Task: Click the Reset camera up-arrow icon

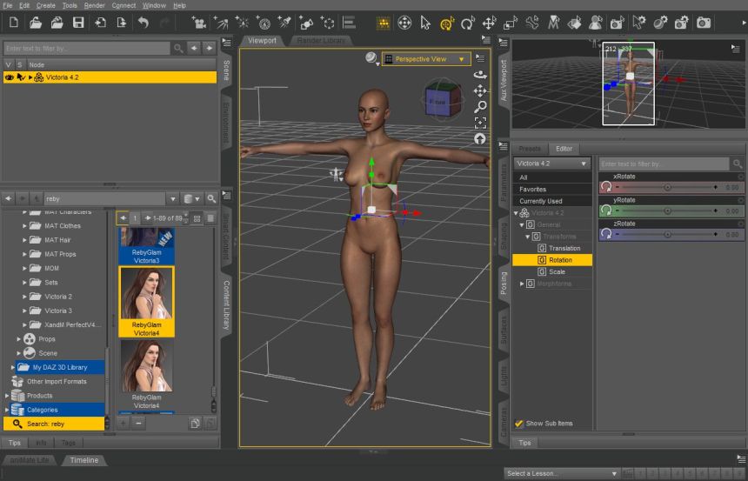Action: pyautogui.click(x=480, y=139)
